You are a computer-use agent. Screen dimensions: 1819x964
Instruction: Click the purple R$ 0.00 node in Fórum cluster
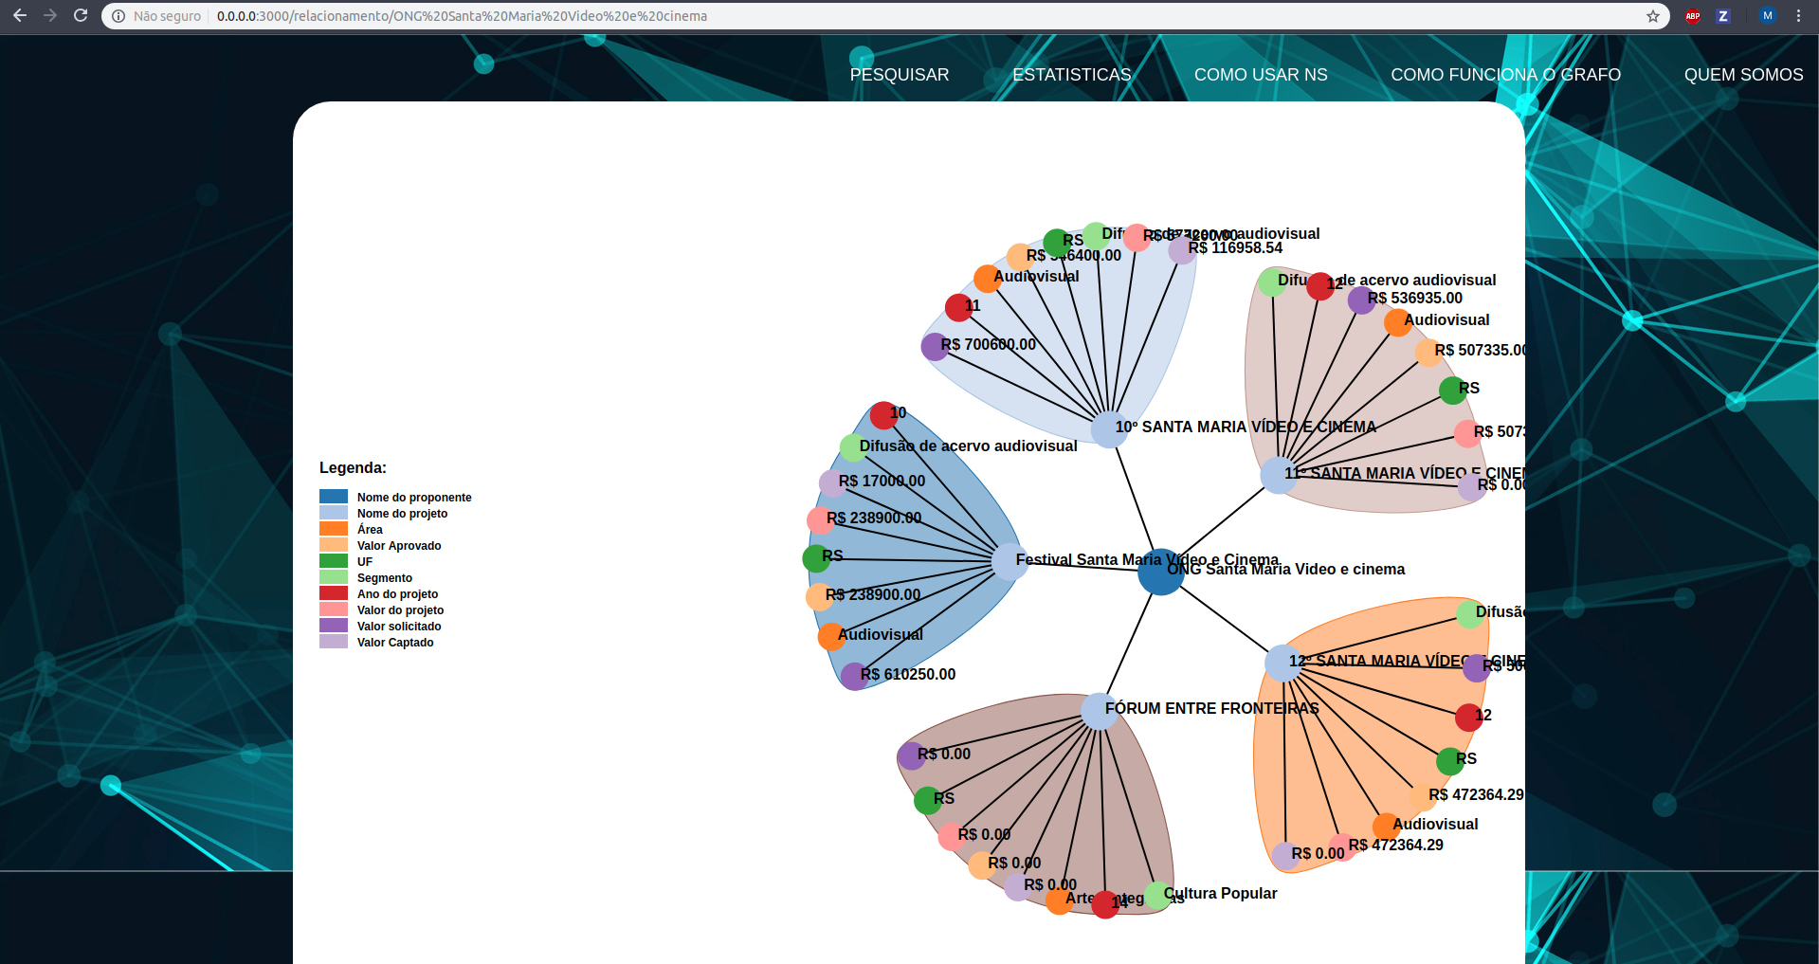coord(911,755)
